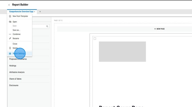
Task: Add a new report tab with plus icon
Action: coord(40,12)
